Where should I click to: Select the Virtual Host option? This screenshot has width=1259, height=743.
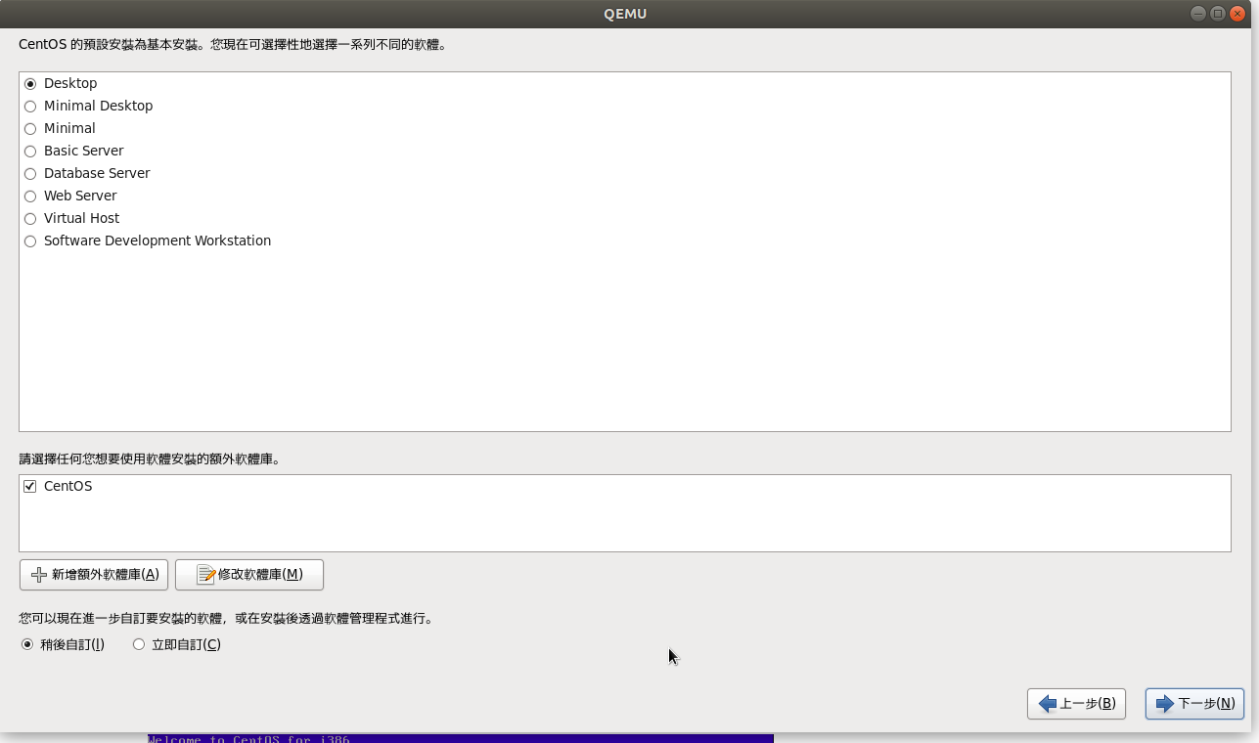(x=30, y=219)
